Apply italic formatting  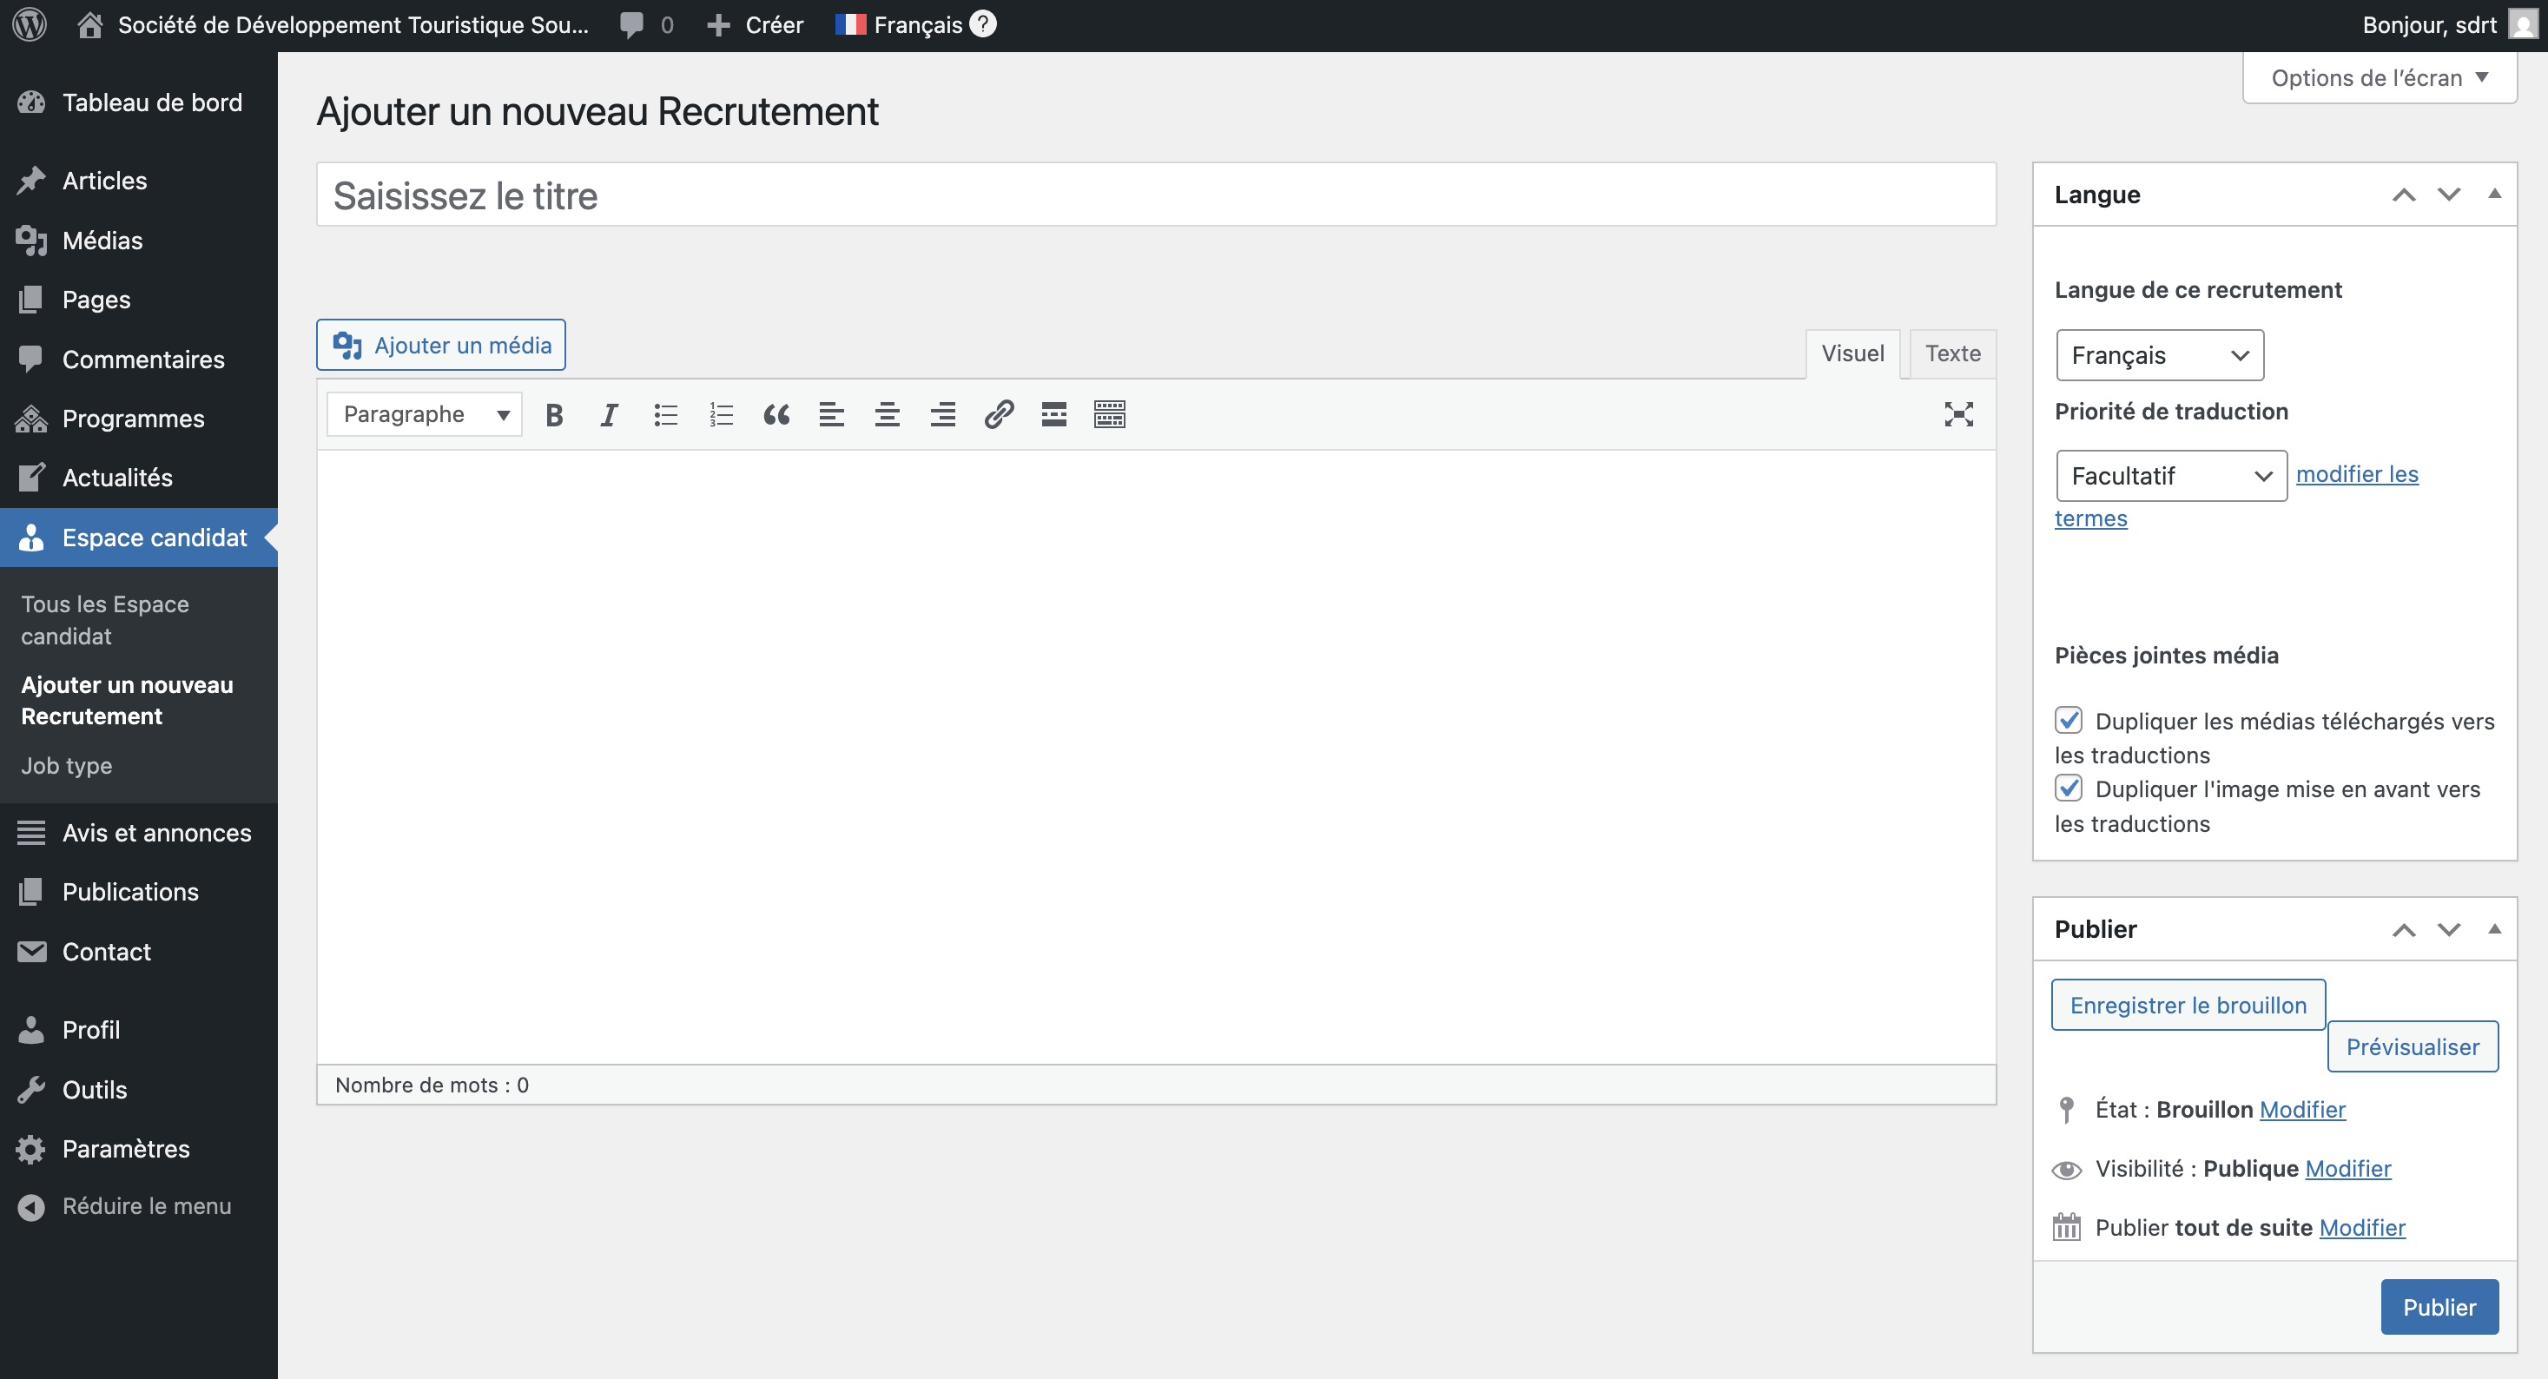point(610,414)
